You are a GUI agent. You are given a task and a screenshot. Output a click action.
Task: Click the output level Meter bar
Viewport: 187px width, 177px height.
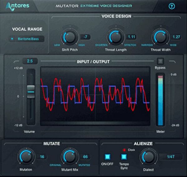[x=160, y=100]
